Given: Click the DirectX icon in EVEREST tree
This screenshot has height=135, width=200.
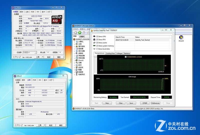Looking at the screenshot, I should [77, 60].
